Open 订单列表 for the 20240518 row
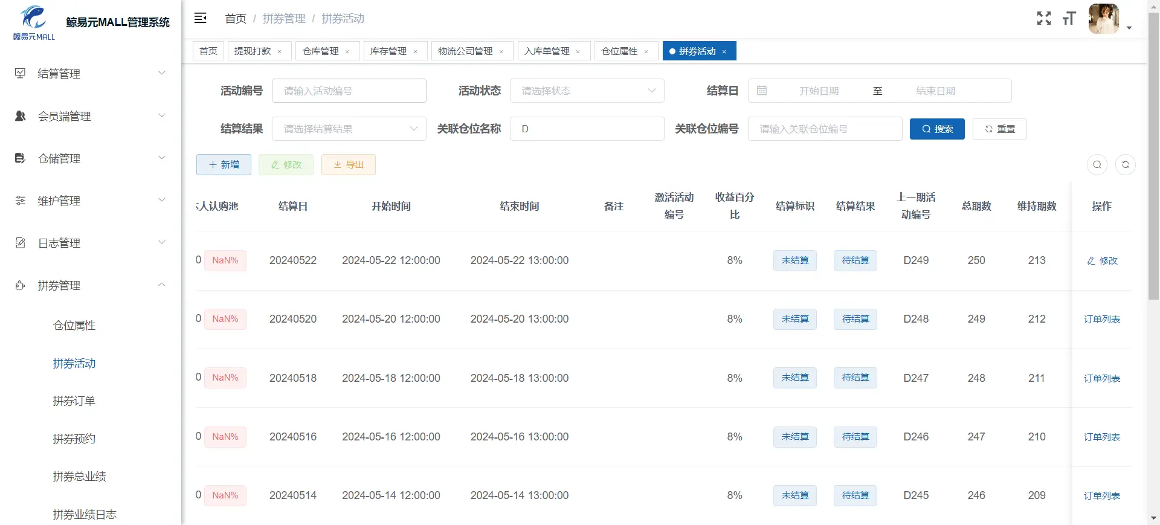 (x=1102, y=378)
